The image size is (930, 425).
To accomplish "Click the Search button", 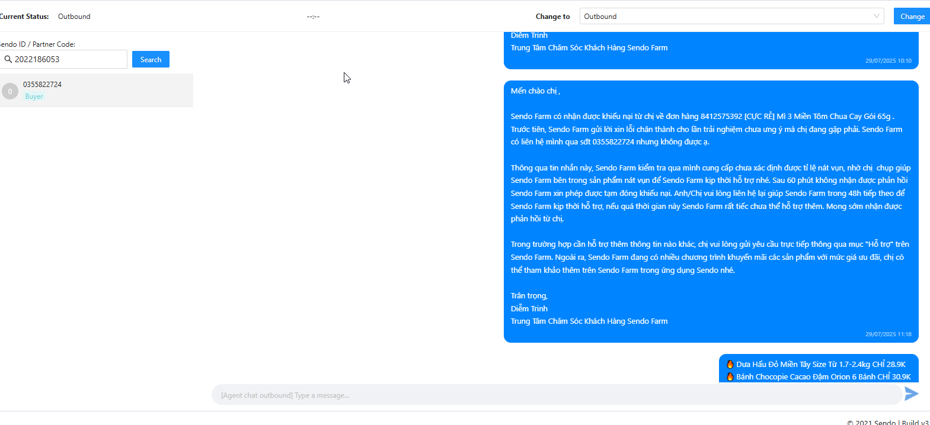I will point(151,59).
